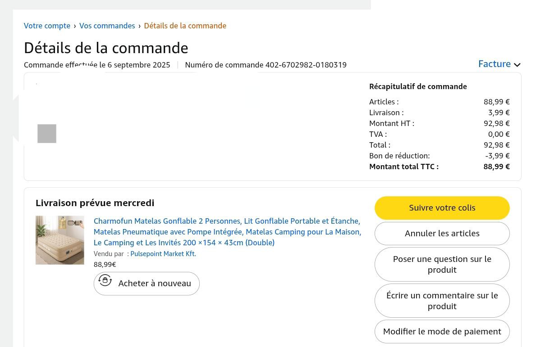Image resolution: width=541 pixels, height=347 pixels.
Task: Open the Facture dropdown menu
Action: (x=495, y=64)
